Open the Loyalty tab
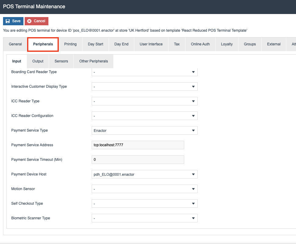The image size is (296, 244). (227, 44)
